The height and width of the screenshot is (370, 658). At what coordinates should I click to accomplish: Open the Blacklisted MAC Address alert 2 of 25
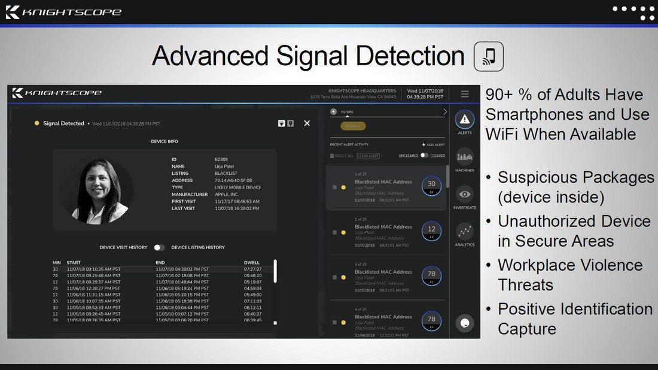click(388, 233)
